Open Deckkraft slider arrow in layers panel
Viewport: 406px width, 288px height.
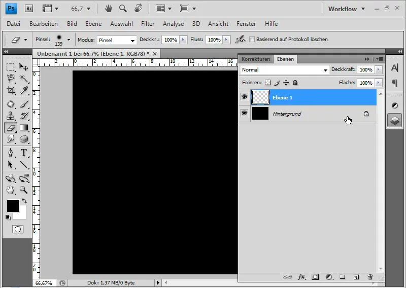379,69
